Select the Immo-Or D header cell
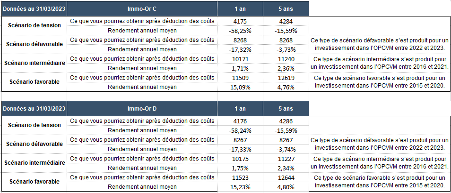Screen dimensions: 451x193 pos(142,109)
